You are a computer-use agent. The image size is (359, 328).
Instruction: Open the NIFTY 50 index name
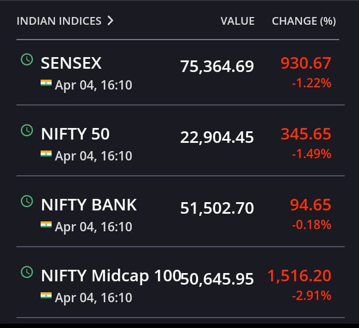[75, 134]
